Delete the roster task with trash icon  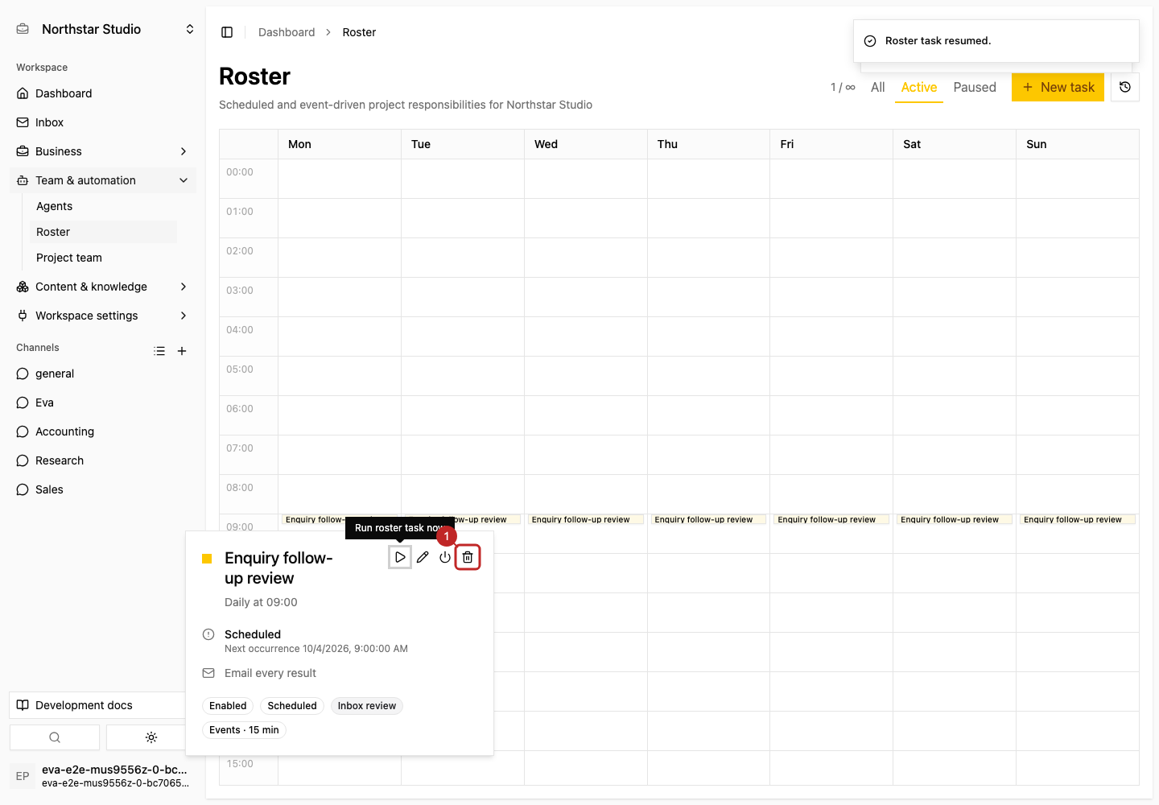[468, 557]
